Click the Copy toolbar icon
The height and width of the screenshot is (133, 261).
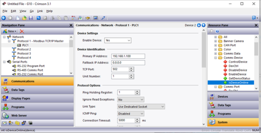coord(59,18)
